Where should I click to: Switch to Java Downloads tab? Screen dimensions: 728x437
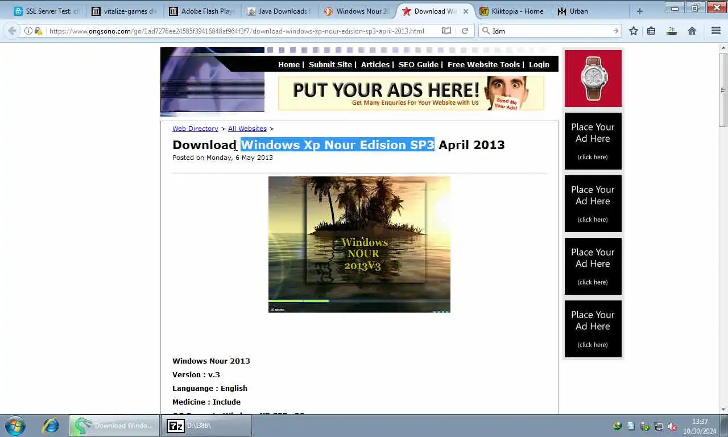click(279, 11)
